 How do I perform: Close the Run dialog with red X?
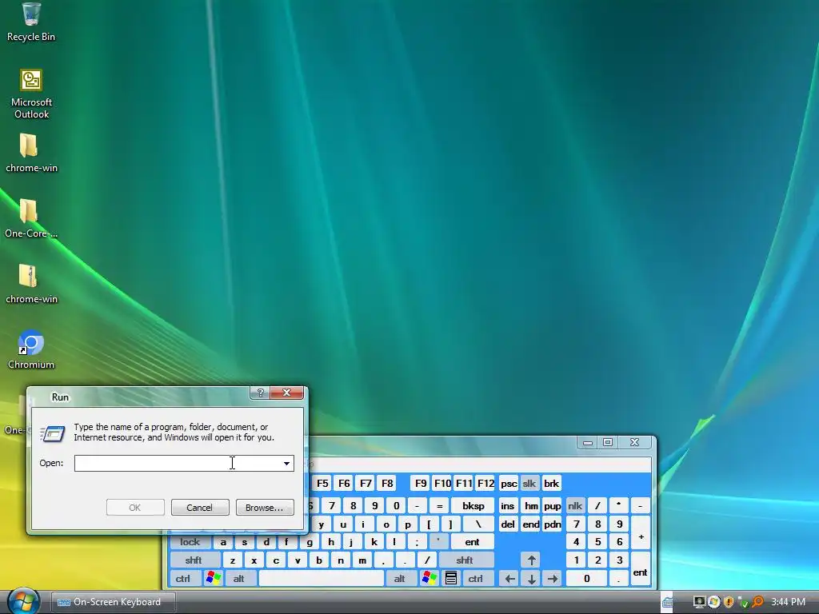tap(286, 393)
